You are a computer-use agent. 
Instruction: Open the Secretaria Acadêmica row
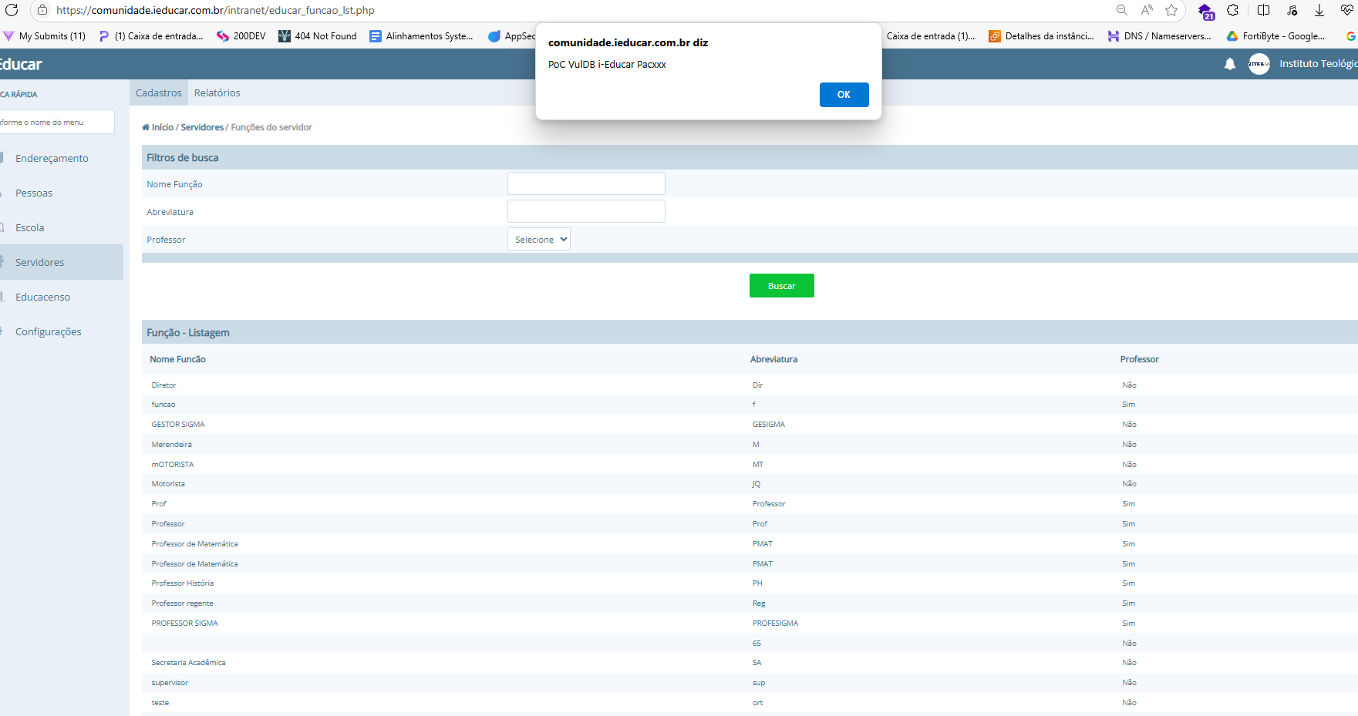[189, 663]
